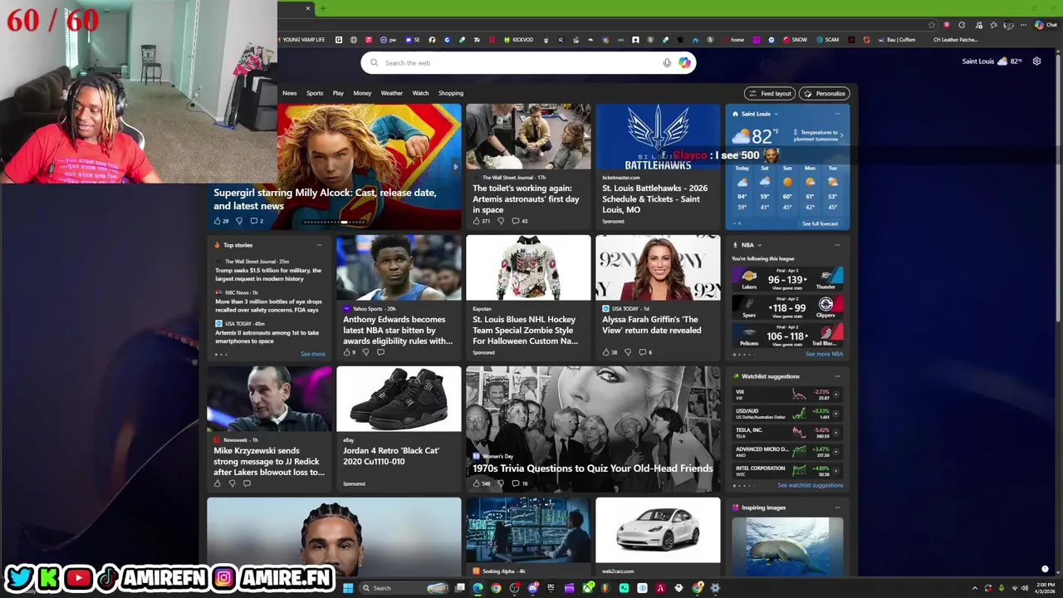Viewport: 1063px width, 598px height.
Task: Add VIX to watchlist
Action: pyautogui.click(x=836, y=395)
